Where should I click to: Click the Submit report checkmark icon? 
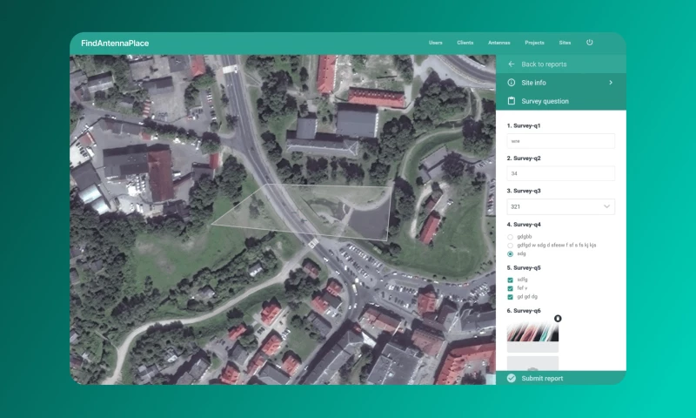click(511, 378)
